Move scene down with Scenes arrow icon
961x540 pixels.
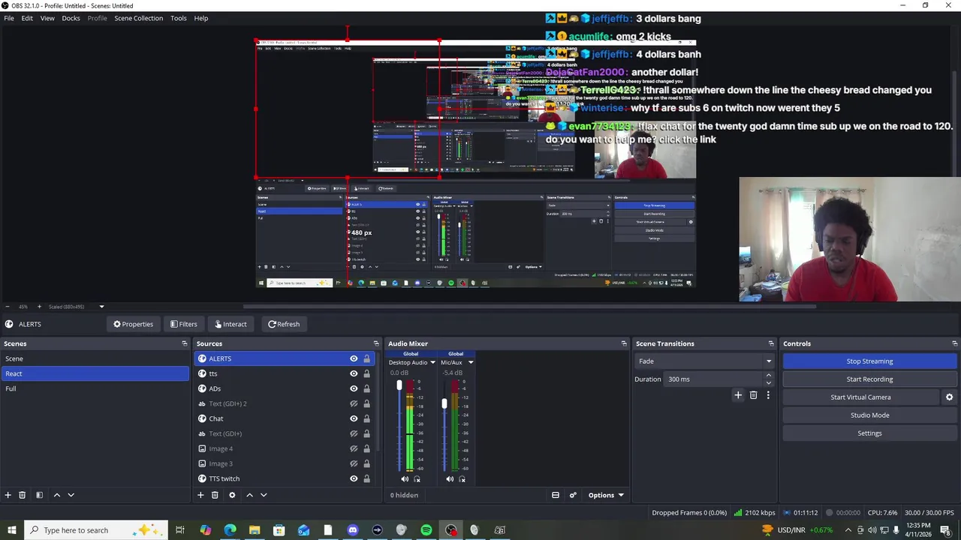[71, 495]
